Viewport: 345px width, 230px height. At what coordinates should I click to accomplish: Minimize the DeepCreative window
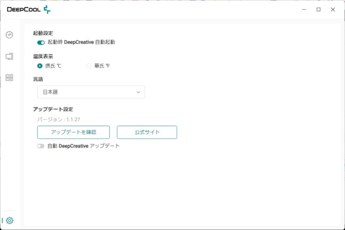(304, 9)
